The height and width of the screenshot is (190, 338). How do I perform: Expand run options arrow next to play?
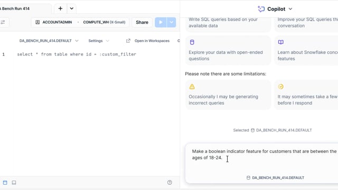(171, 22)
